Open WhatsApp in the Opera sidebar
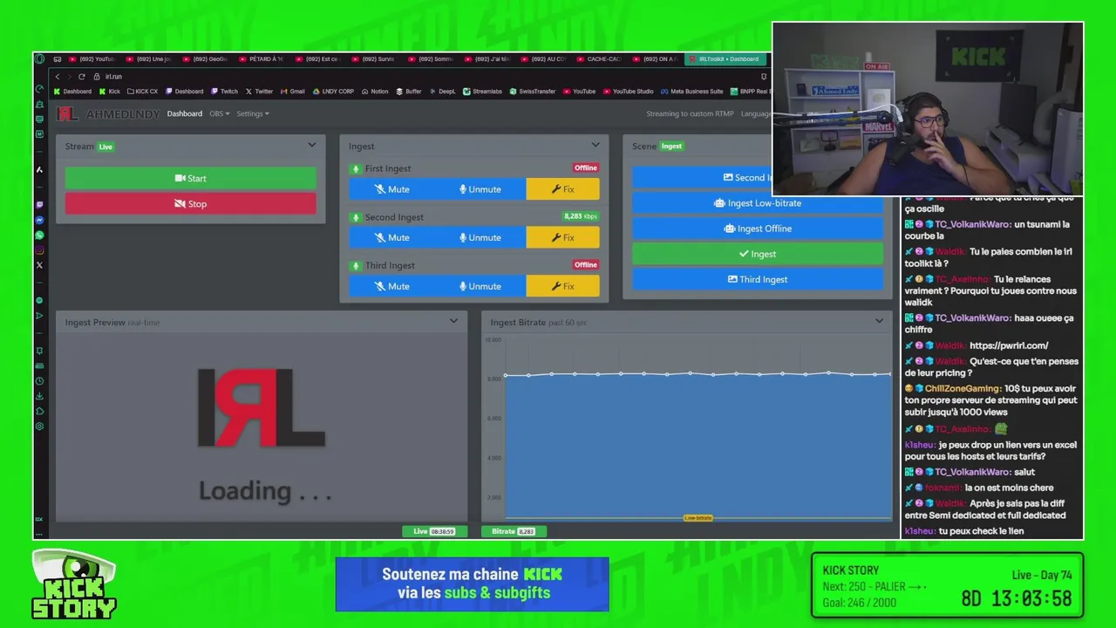Viewport: 1116px width, 628px height. pyautogui.click(x=39, y=235)
